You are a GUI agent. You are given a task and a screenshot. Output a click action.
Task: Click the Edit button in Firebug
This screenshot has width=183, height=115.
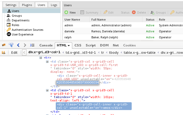pos(14,52)
